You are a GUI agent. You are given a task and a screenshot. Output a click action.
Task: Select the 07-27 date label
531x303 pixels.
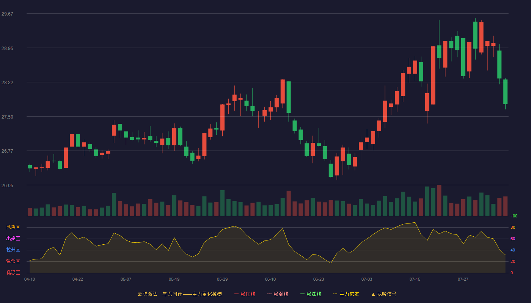pos(463,279)
